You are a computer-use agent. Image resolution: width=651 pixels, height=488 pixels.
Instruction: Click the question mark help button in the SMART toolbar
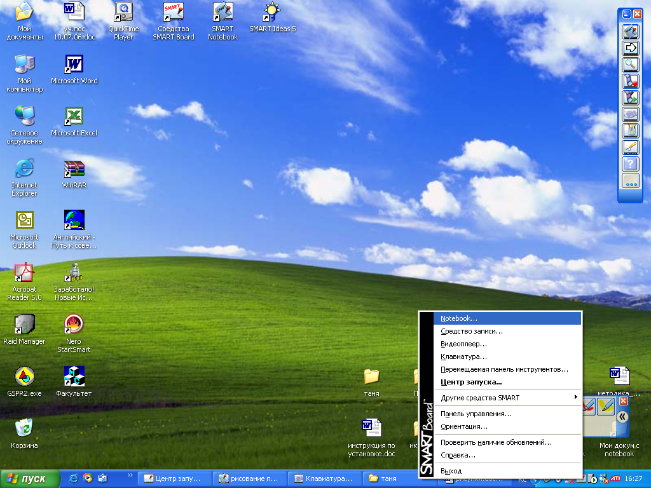tap(630, 164)
